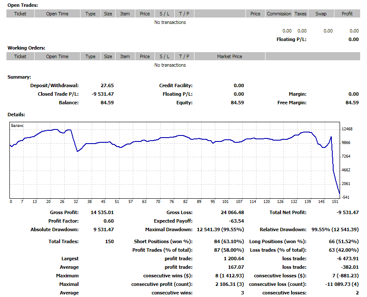Click the Free Margin value 84.59
Screen dimensions: 367x297
coord(352,103)
